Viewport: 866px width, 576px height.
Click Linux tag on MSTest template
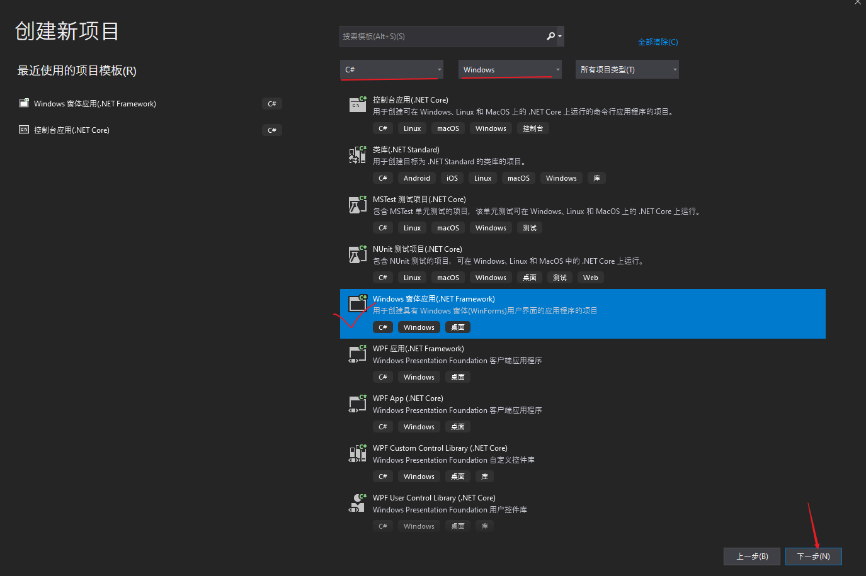pos(412,228)
